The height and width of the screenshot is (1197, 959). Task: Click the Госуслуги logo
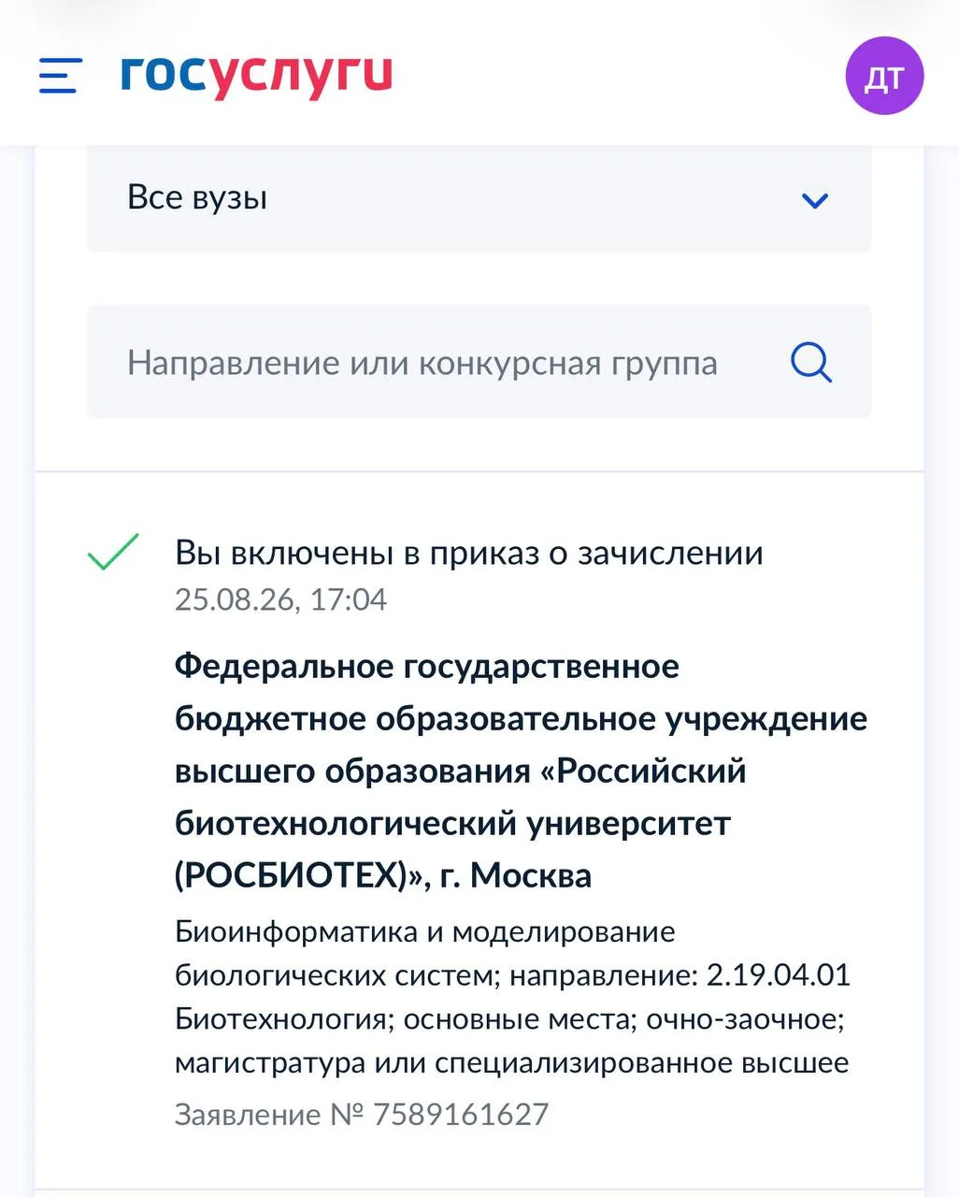[x=257, y=75]
